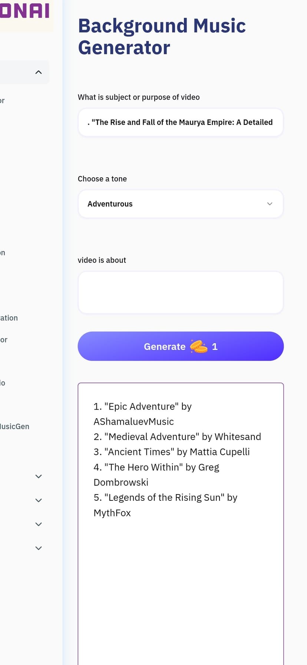
Task: Focus the Maurya Empire subject text field
Action: pyautogui.click(x=181, y=122)
